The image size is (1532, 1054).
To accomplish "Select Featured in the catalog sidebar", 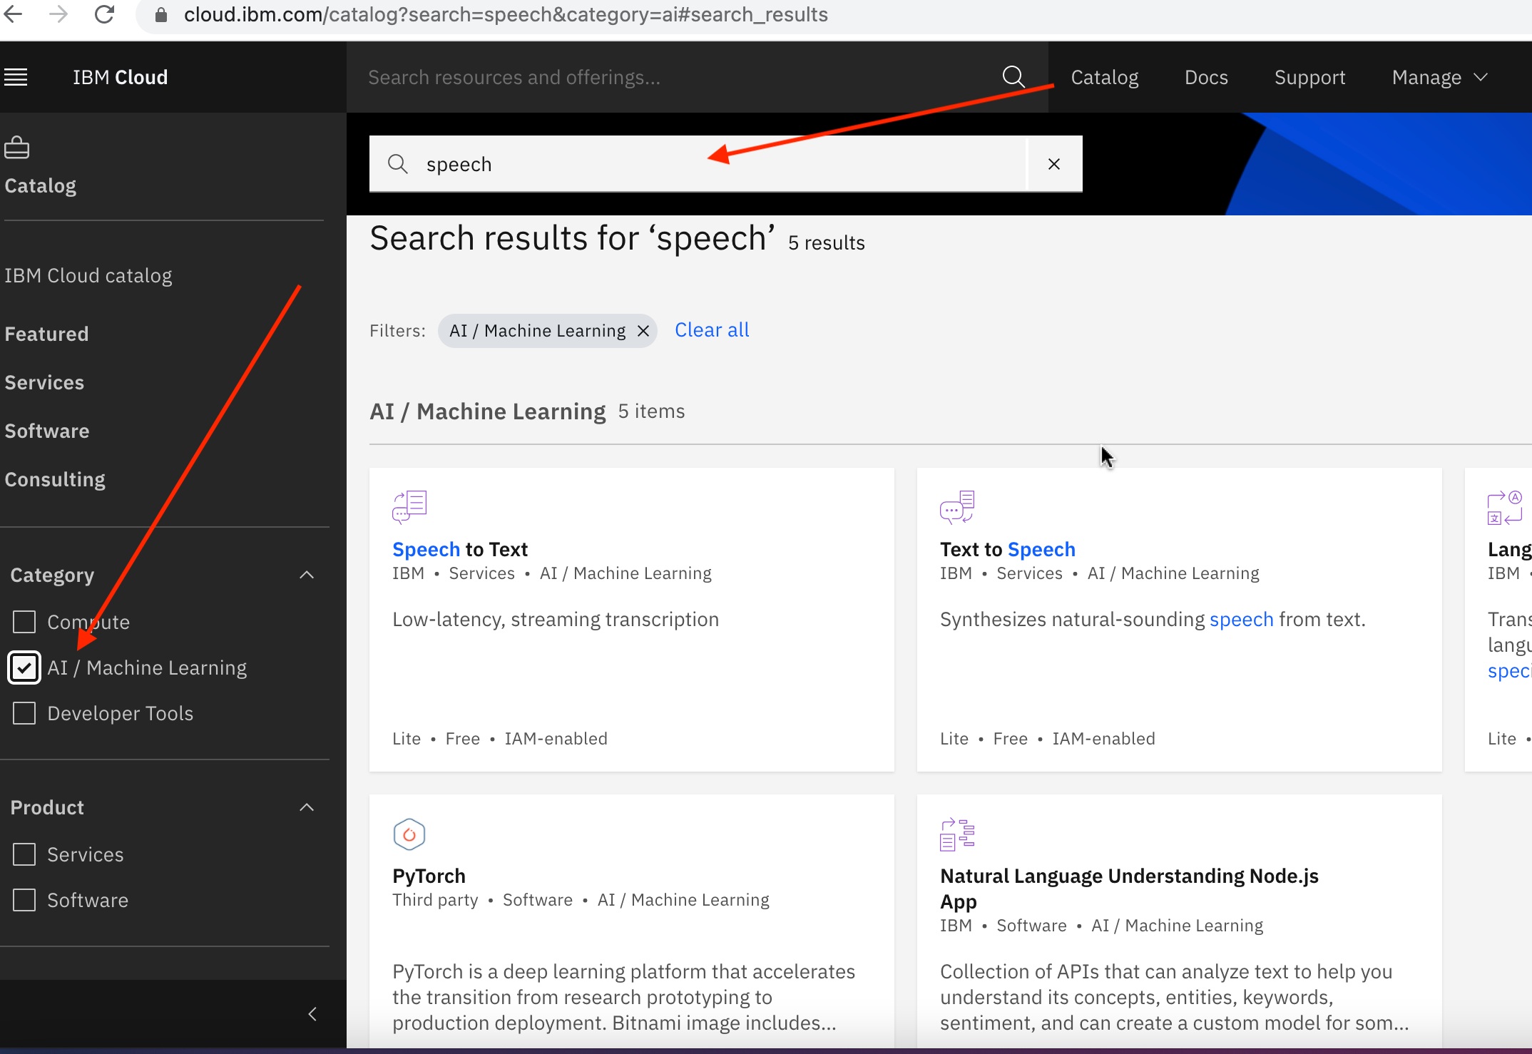I will tap(46, 334).
